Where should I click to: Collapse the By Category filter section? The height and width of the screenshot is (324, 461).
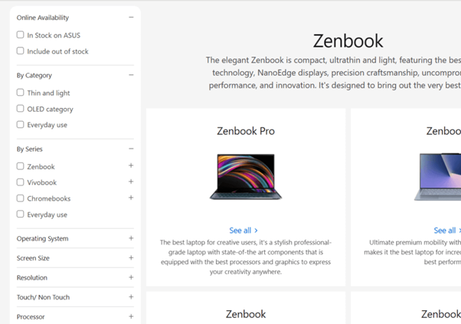[131, 75]
